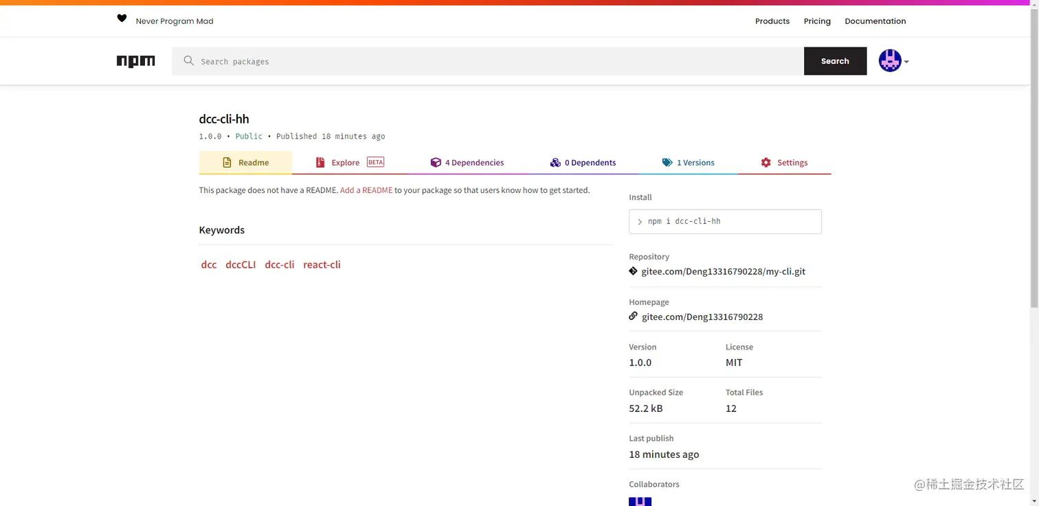Open the Products menu
This screenshot has height=506, width=1039.
click(x=772, y=21)
